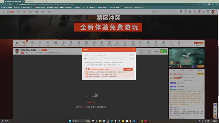
Task: Click the download icon in the header
Action: pos(190,11)
